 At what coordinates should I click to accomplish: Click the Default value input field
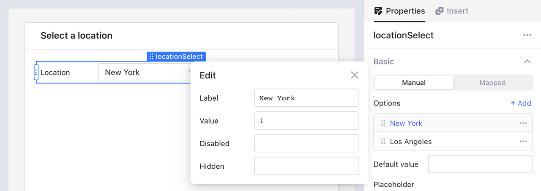click(480, 164)
